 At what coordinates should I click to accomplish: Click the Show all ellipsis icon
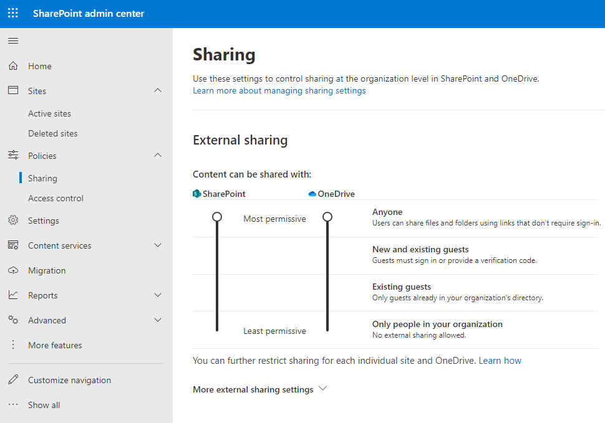point(13,404)
